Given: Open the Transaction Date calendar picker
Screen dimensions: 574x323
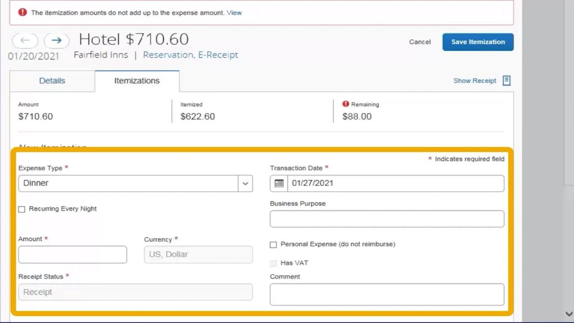Looking at the screenshot, I should 279,183.
